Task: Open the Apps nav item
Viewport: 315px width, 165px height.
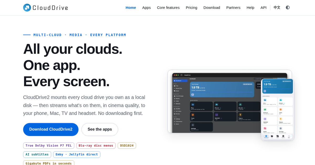Action: pos(146,7)
